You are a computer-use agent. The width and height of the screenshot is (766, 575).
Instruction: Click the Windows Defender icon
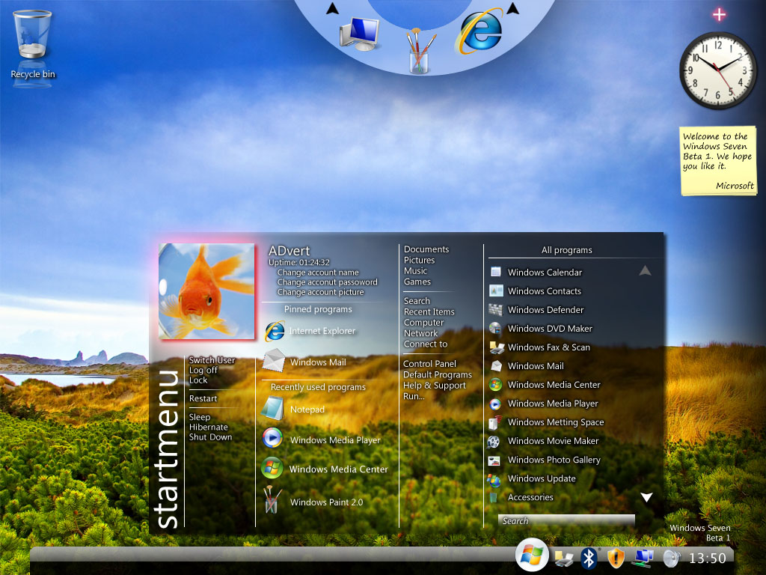tap(495, 309)
